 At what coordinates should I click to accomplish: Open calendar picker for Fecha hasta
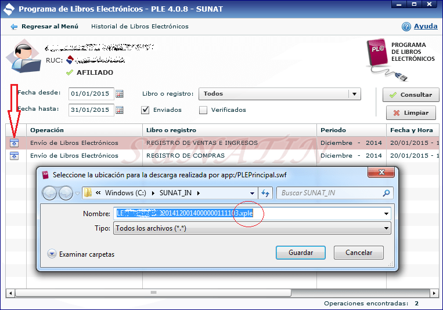click(120, 110)
